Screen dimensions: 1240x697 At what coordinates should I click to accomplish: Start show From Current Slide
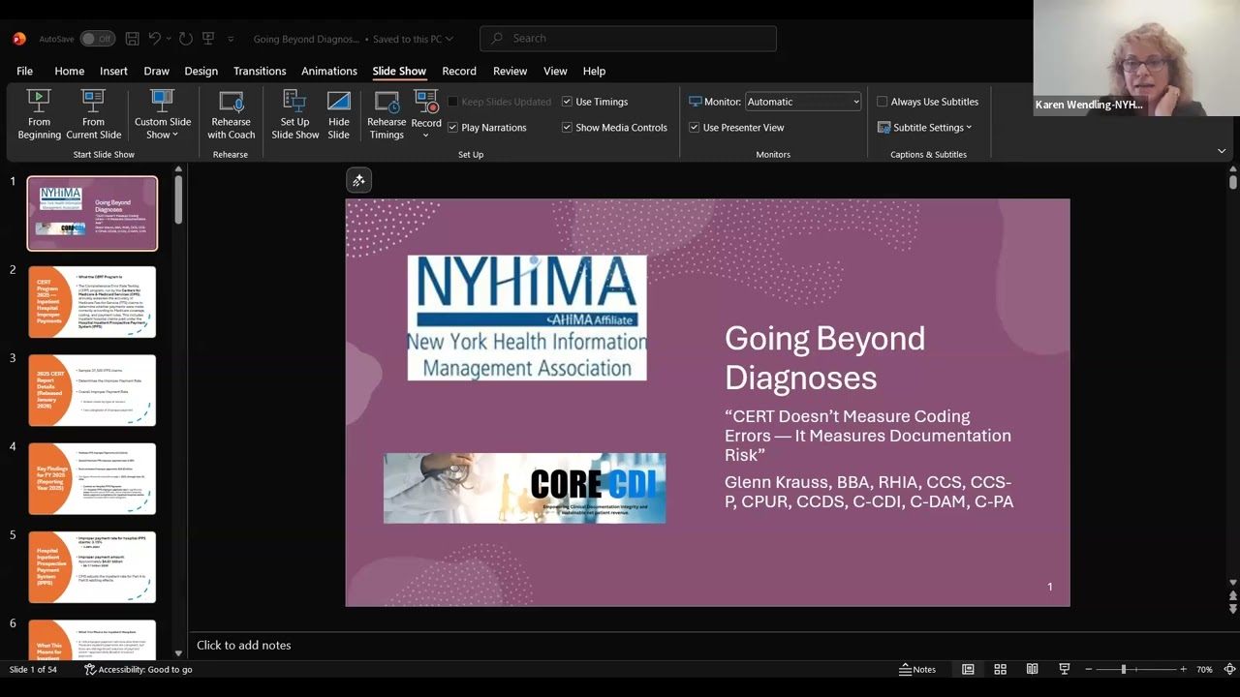(93, 114)
